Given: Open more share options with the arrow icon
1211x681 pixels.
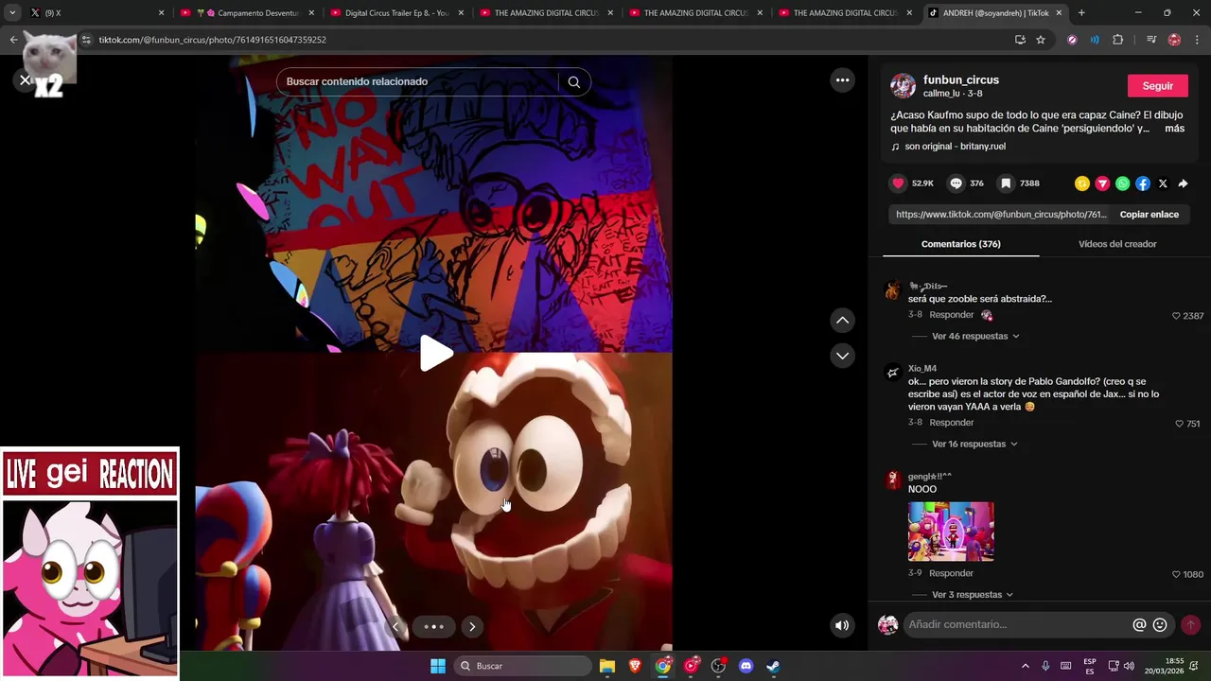Looking at the screenshot, I should (x=1183, y=183).
